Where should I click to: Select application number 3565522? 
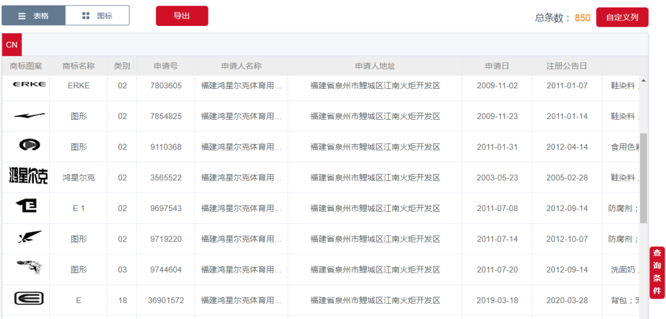[166, 178]
